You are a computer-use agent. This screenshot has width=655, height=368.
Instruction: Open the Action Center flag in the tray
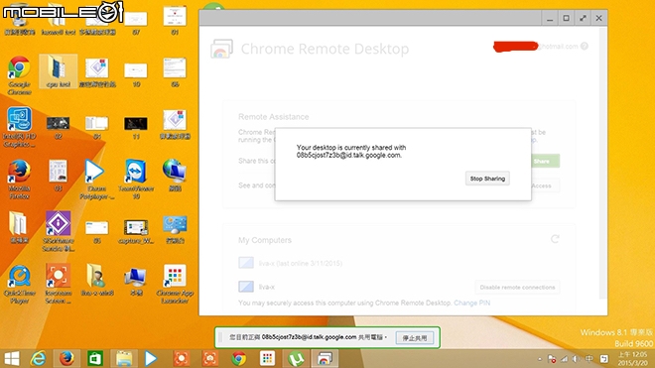click(552, 359)
